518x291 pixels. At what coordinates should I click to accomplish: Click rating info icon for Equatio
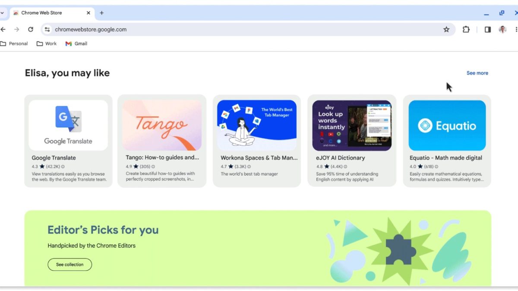click(436, 166)
